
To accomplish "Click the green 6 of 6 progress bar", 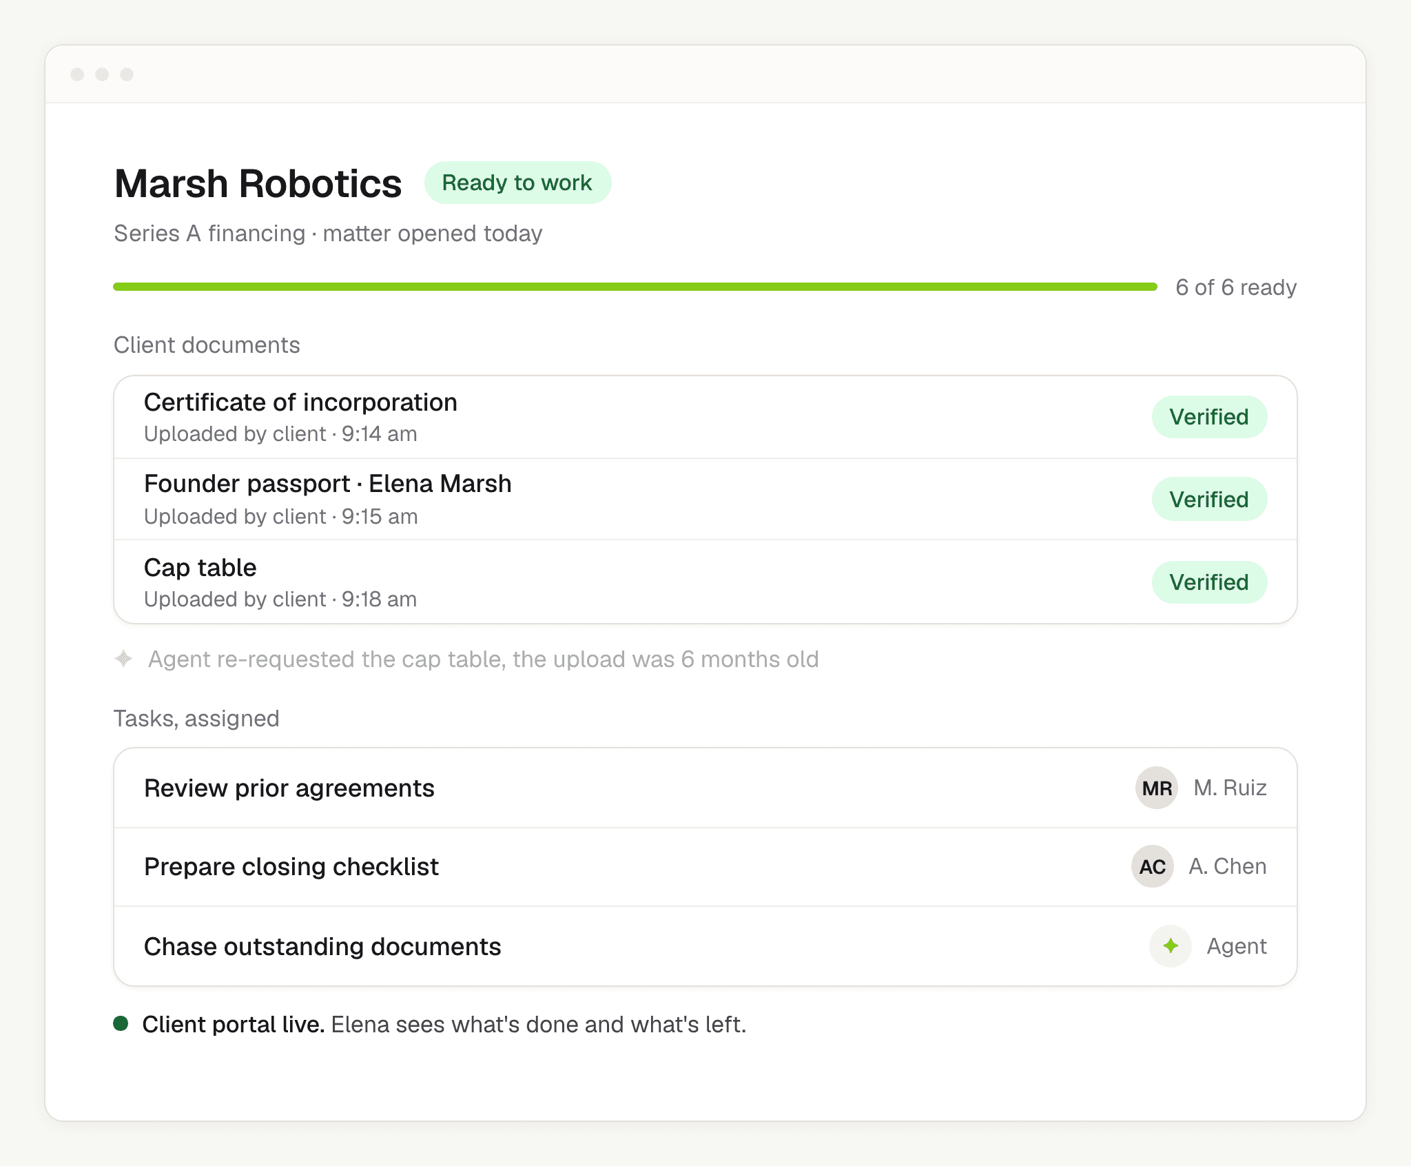I will [x=635, y=287].
